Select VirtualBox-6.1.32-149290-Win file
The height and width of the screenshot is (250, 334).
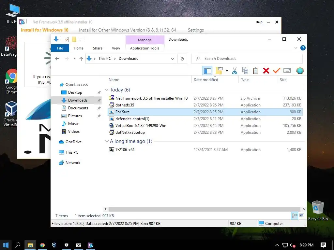(141, 126)
